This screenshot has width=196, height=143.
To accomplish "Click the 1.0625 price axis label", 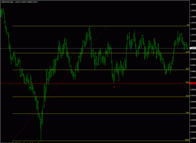I will [193, 4].
